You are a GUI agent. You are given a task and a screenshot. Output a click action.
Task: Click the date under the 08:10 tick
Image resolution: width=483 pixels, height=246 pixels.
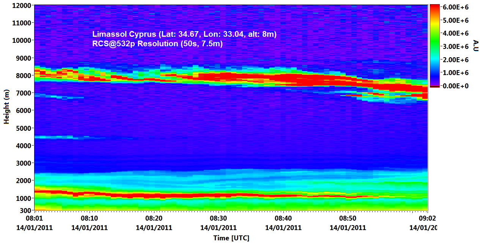[90, 228]
